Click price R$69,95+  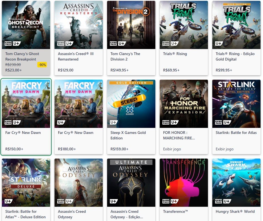171,70
